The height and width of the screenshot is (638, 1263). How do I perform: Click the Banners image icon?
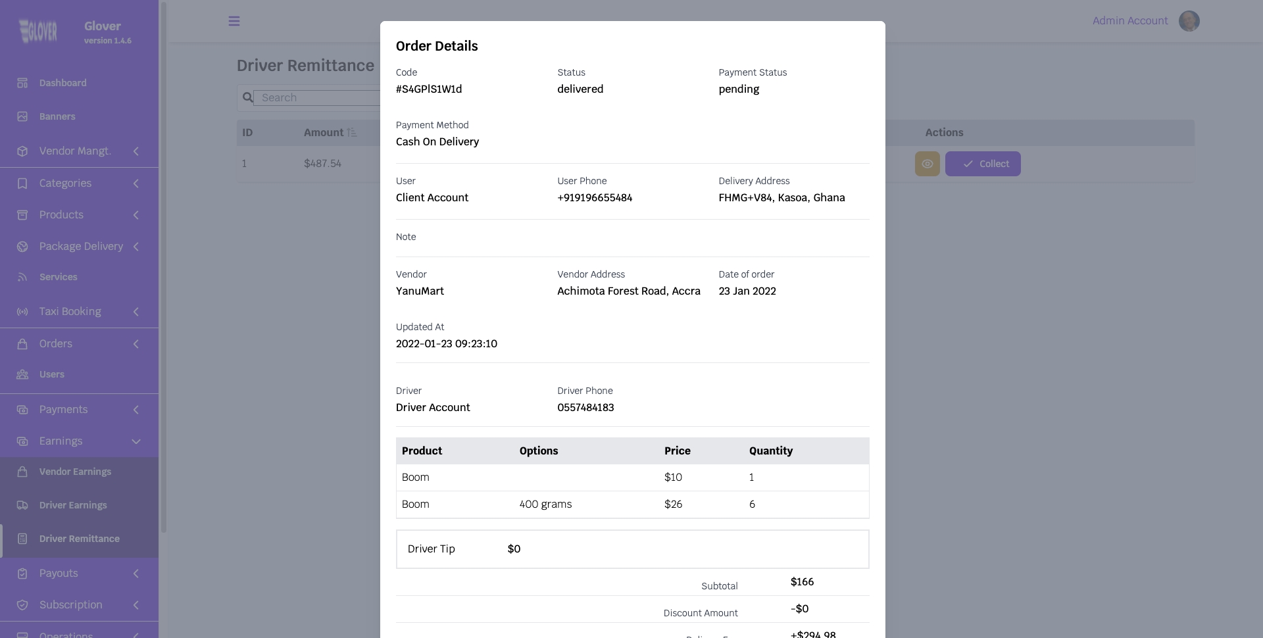click(22, 116)
